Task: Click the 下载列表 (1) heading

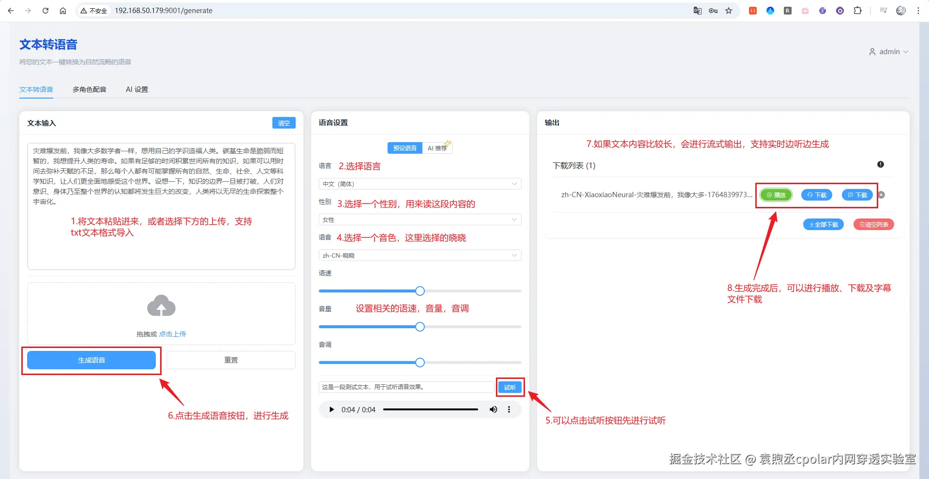Action: point(574,165)
